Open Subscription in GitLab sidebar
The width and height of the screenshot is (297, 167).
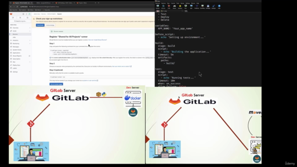(20, 59)
